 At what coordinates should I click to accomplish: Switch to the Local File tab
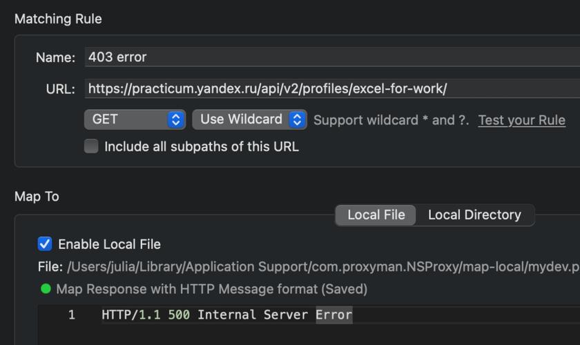click(x=376, y=215)
